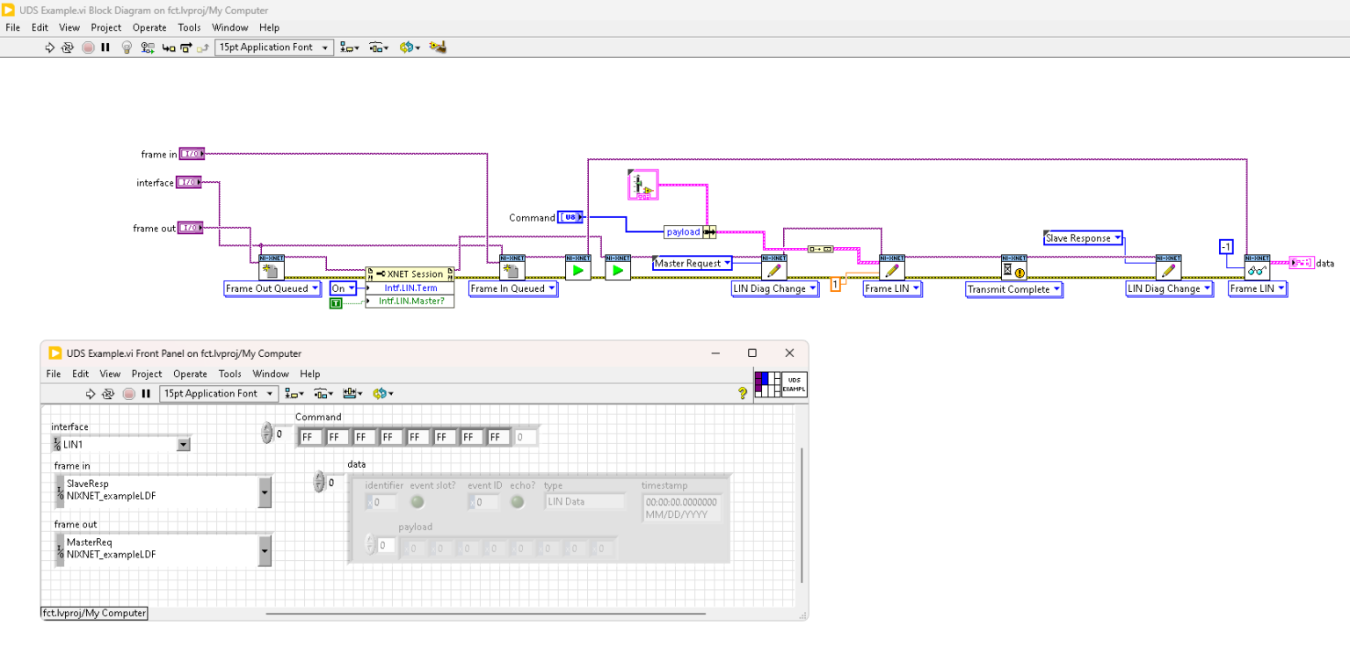Click the Run Continuously icon on block diagram
The height and width of the screenshot is (648, 1350).
[x=67, y=48]
